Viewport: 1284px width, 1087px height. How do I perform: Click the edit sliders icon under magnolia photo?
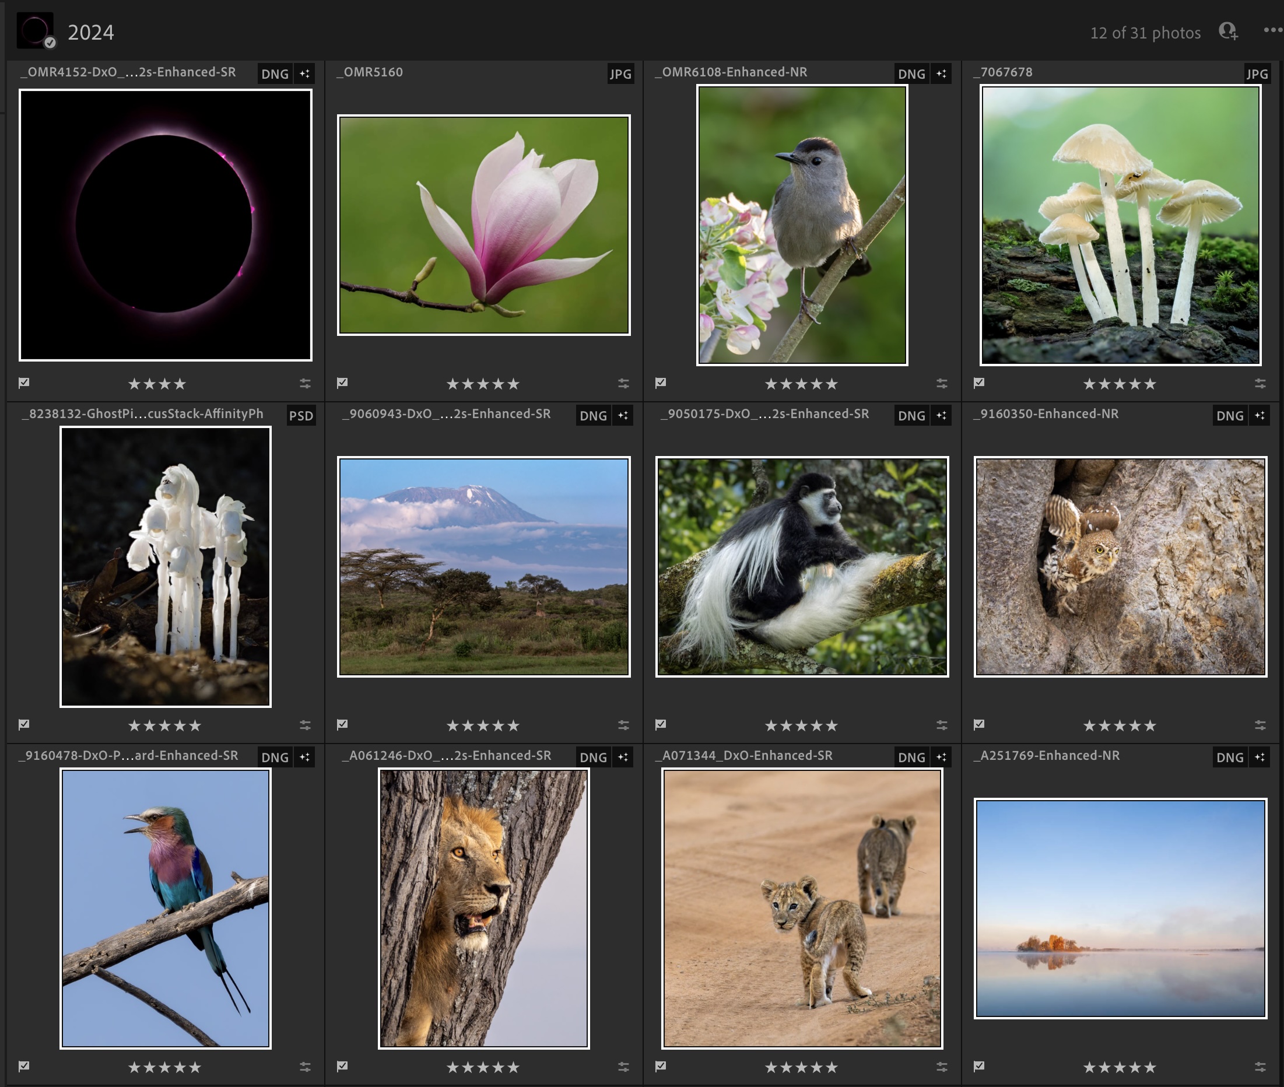623,383
